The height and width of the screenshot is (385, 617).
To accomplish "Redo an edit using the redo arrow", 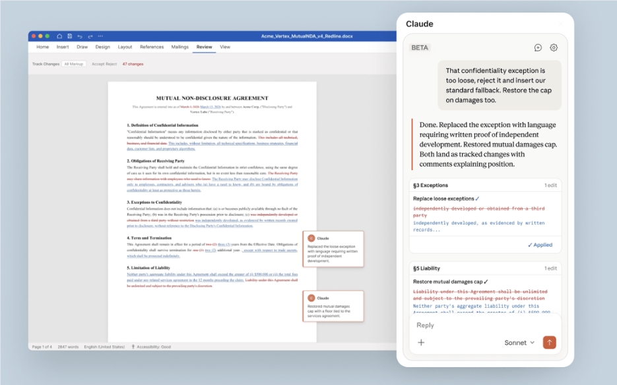I will [x=90, y=36].
